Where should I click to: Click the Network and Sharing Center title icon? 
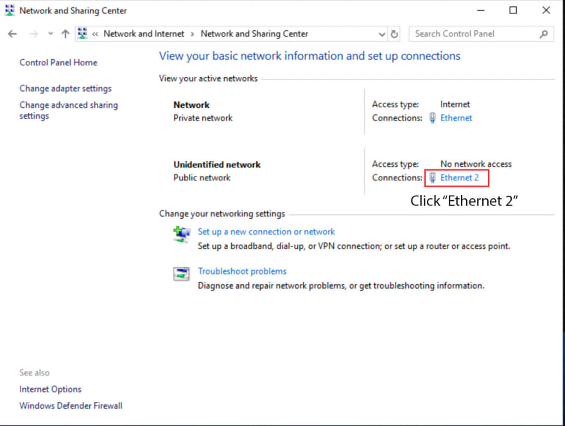[10, 10]
